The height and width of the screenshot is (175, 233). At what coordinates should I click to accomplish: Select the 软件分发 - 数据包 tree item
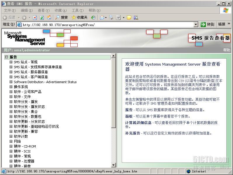27,116
